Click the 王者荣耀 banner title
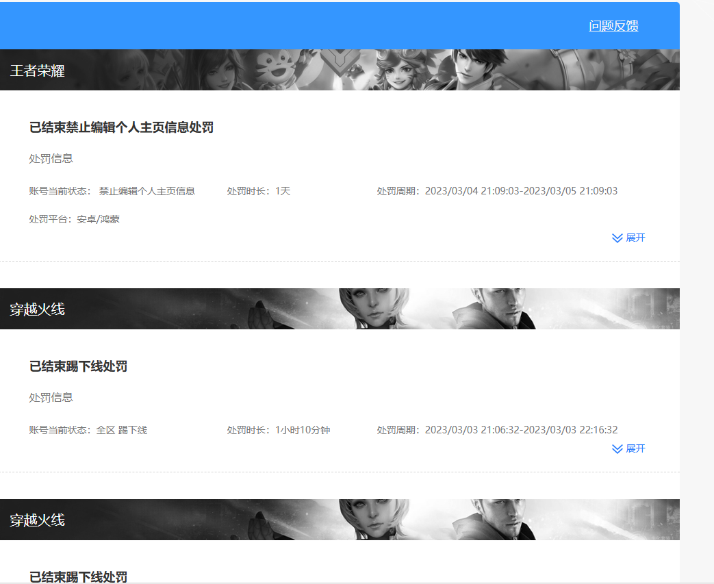 point(38,71)
